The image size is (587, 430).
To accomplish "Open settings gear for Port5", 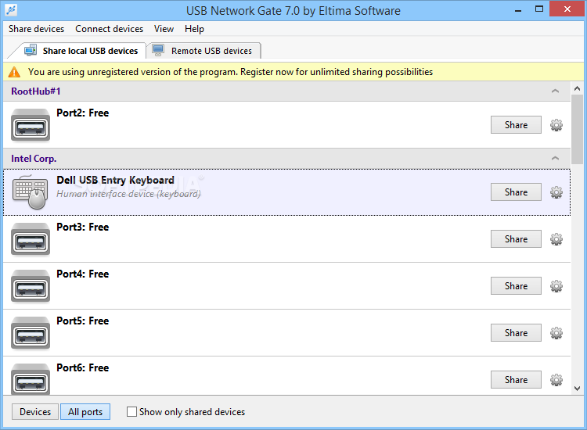I will coord(556,333).
